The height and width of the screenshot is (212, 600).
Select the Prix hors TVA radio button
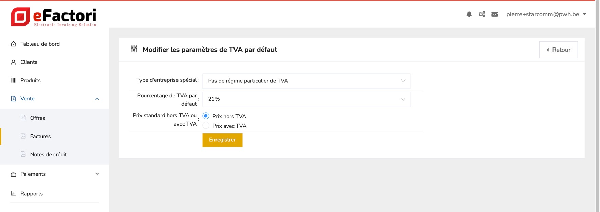(x=206, y=116)
